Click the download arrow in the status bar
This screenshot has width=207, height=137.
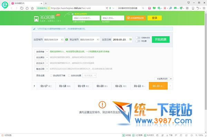pos(167,135)
